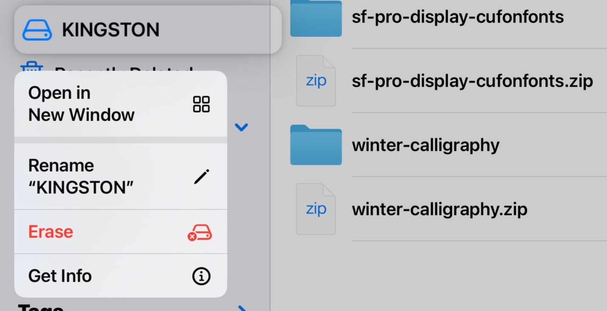Click the KINGSTON drive icon in sidebar
Viewport: 607px width, 311px height.
pyautogui.click(x=37, y=30)
